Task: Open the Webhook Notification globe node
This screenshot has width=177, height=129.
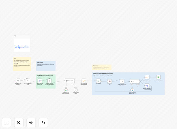Action: pos(147,86)
